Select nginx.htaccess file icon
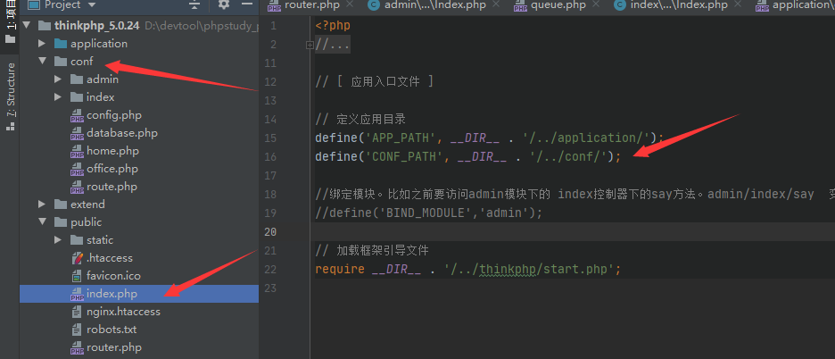Image resolution: width=835 pixels, height=359 pixels. coord(78,312)
